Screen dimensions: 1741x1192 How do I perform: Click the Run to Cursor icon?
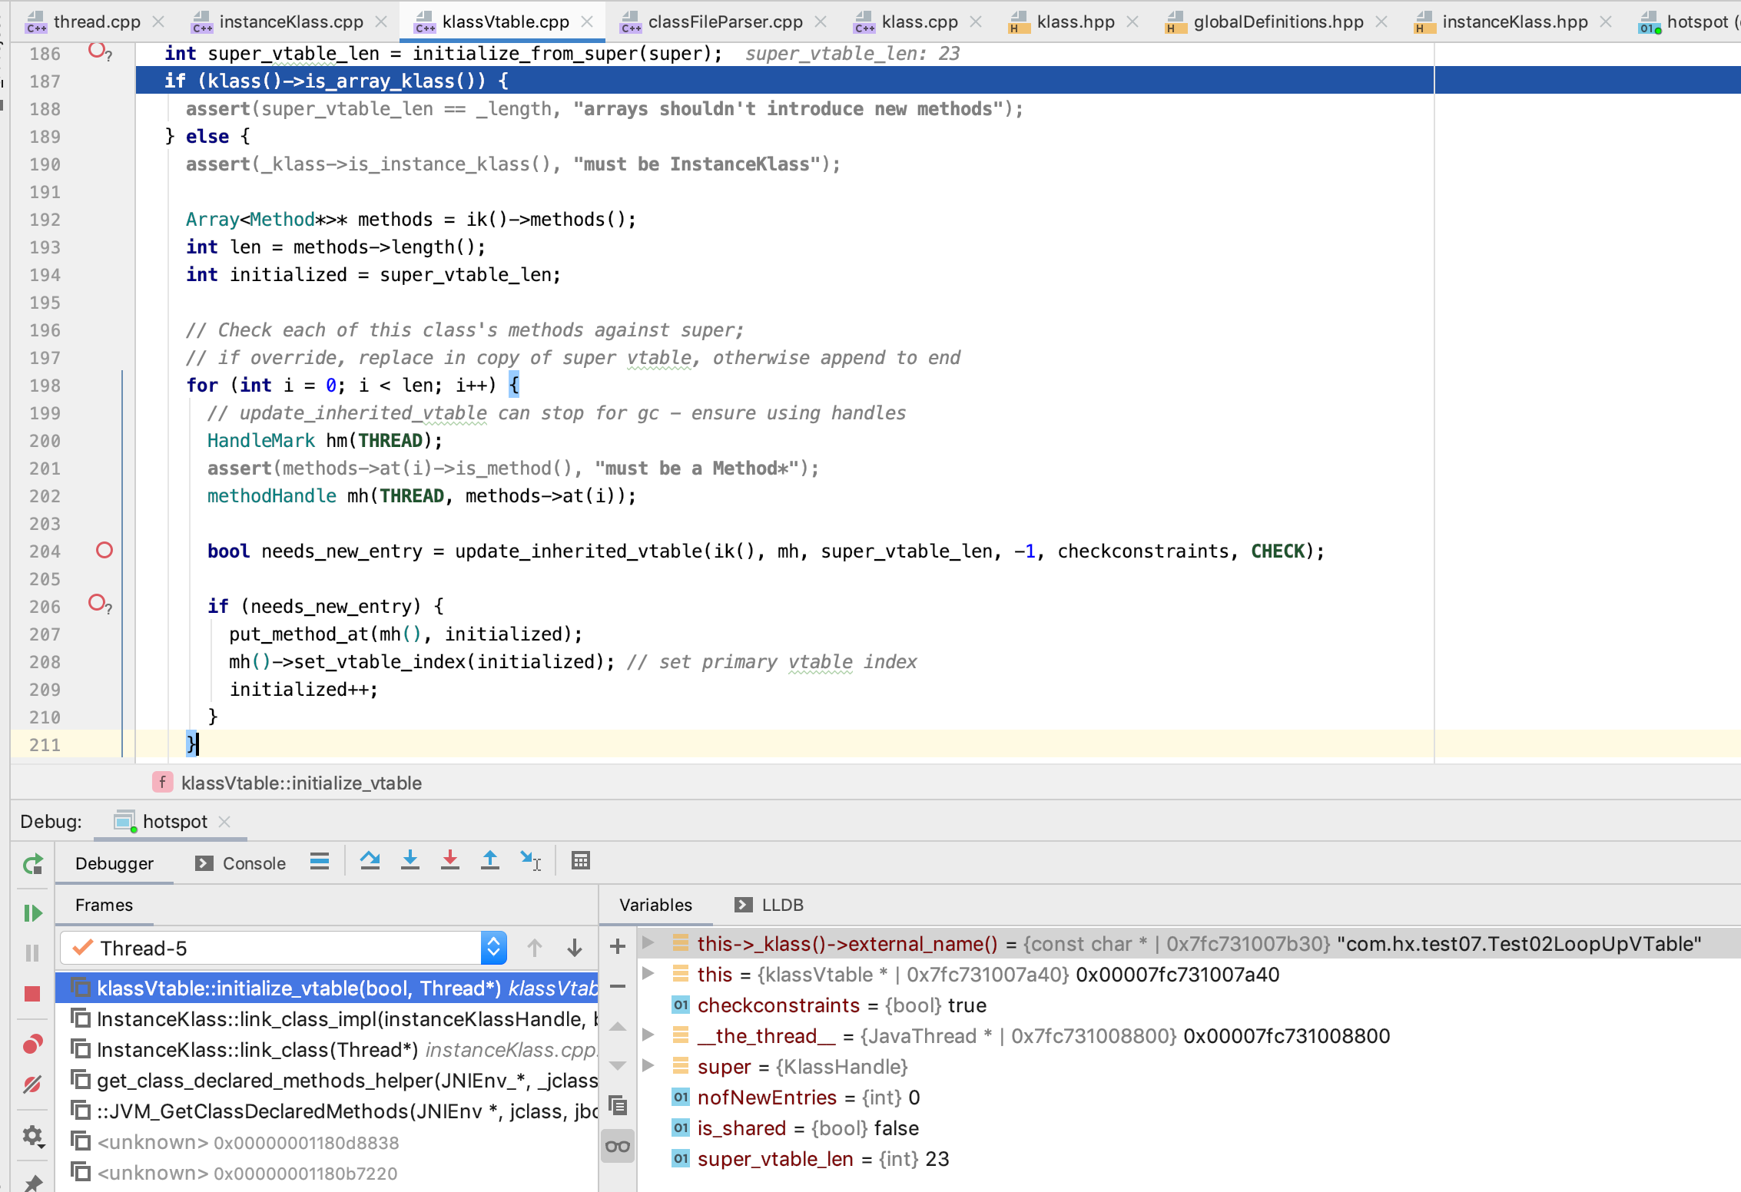[530, 861]
